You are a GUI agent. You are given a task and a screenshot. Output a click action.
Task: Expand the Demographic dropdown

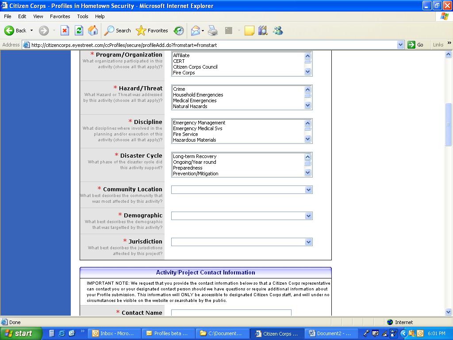(308, 216)
